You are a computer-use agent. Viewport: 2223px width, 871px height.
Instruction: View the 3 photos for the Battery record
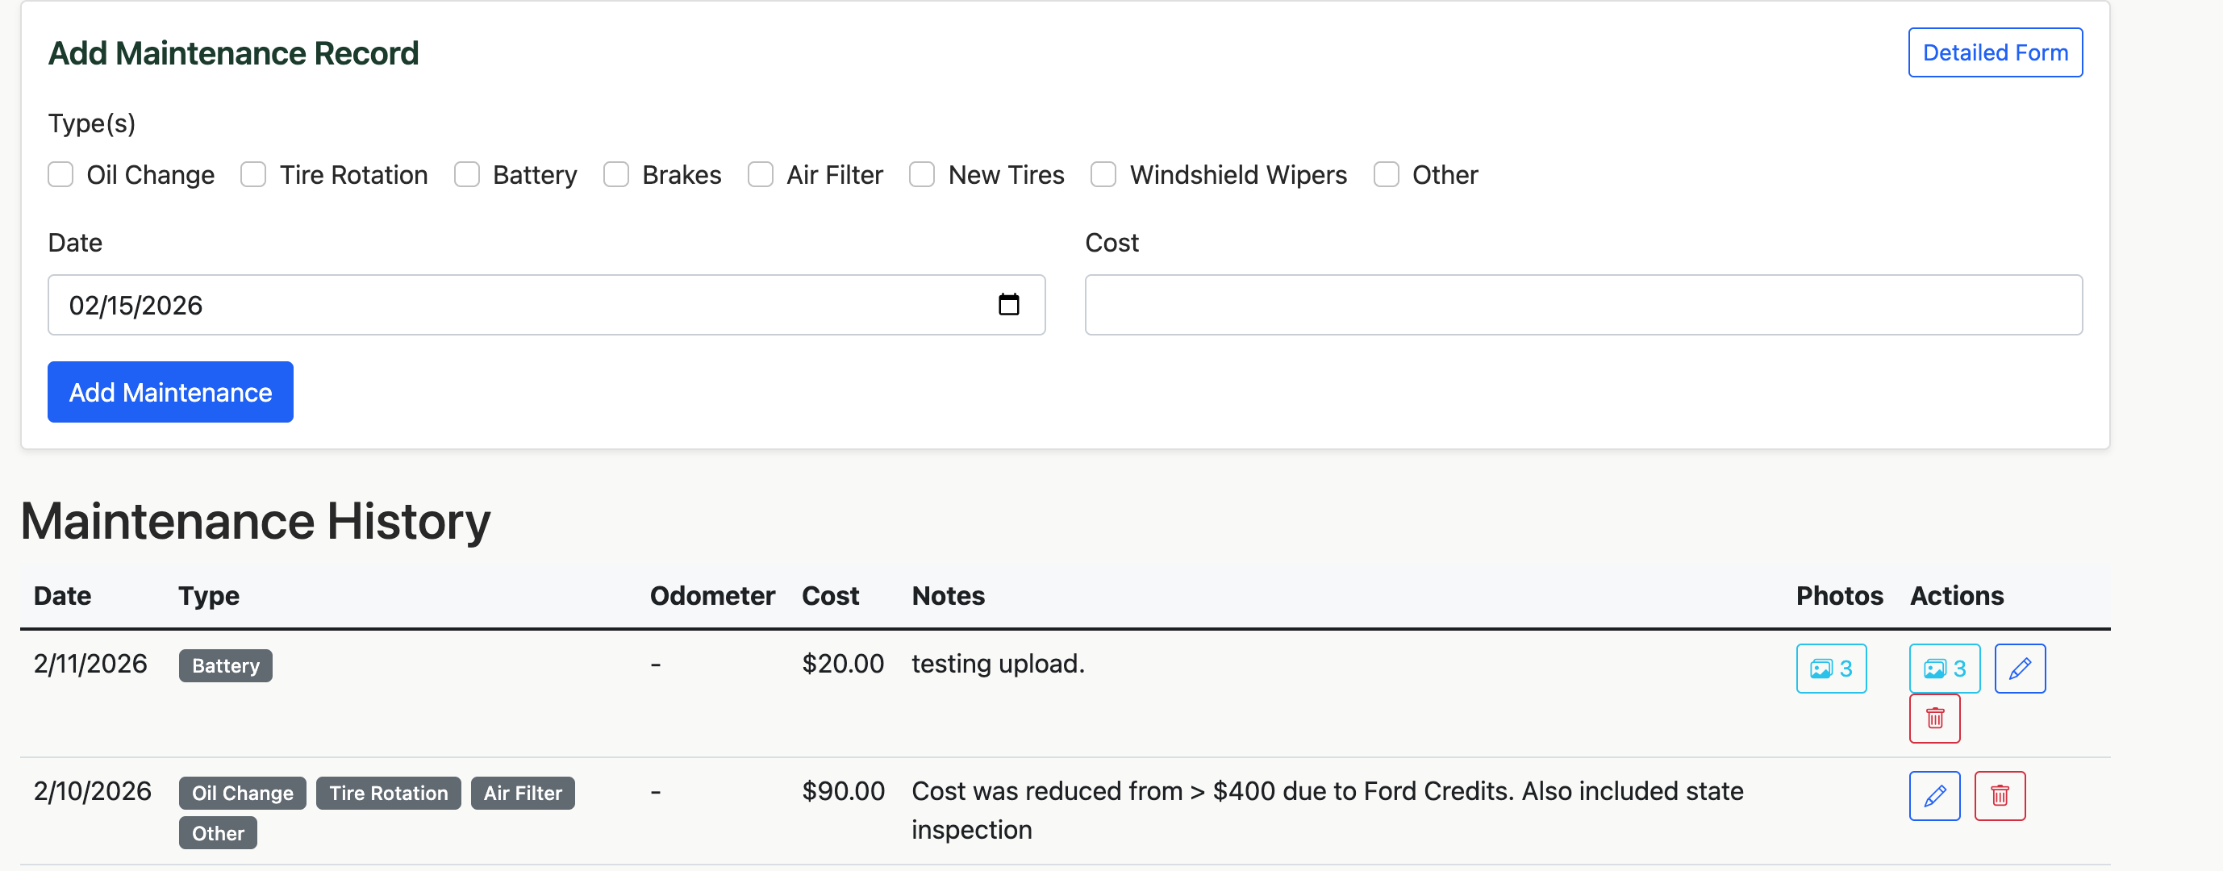(1830, 667)
